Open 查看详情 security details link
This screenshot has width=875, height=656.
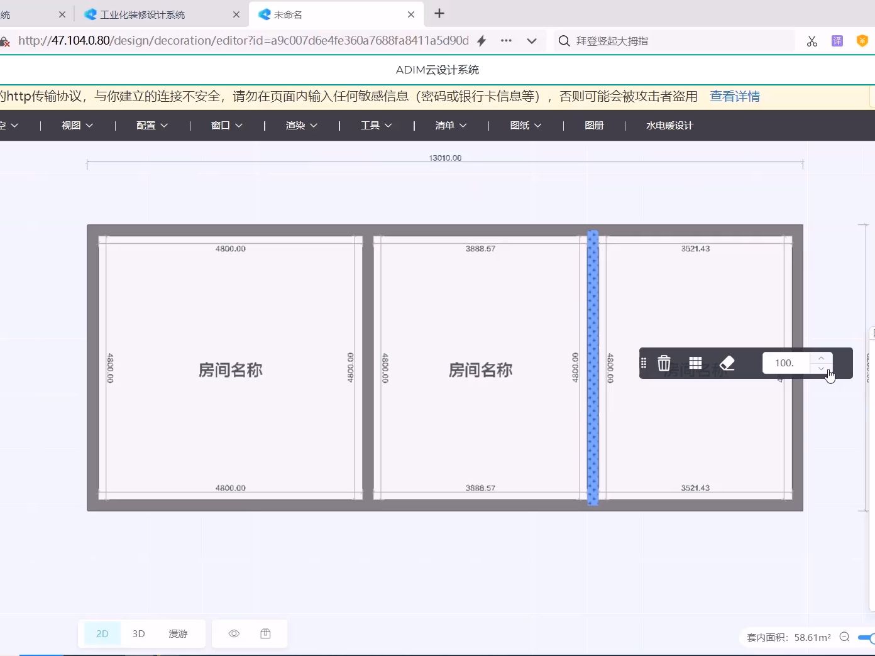click(735, 96)
